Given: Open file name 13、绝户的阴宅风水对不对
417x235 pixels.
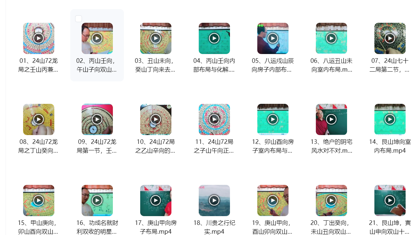Looking at the screenshot, I should click(x=331, y=146).
